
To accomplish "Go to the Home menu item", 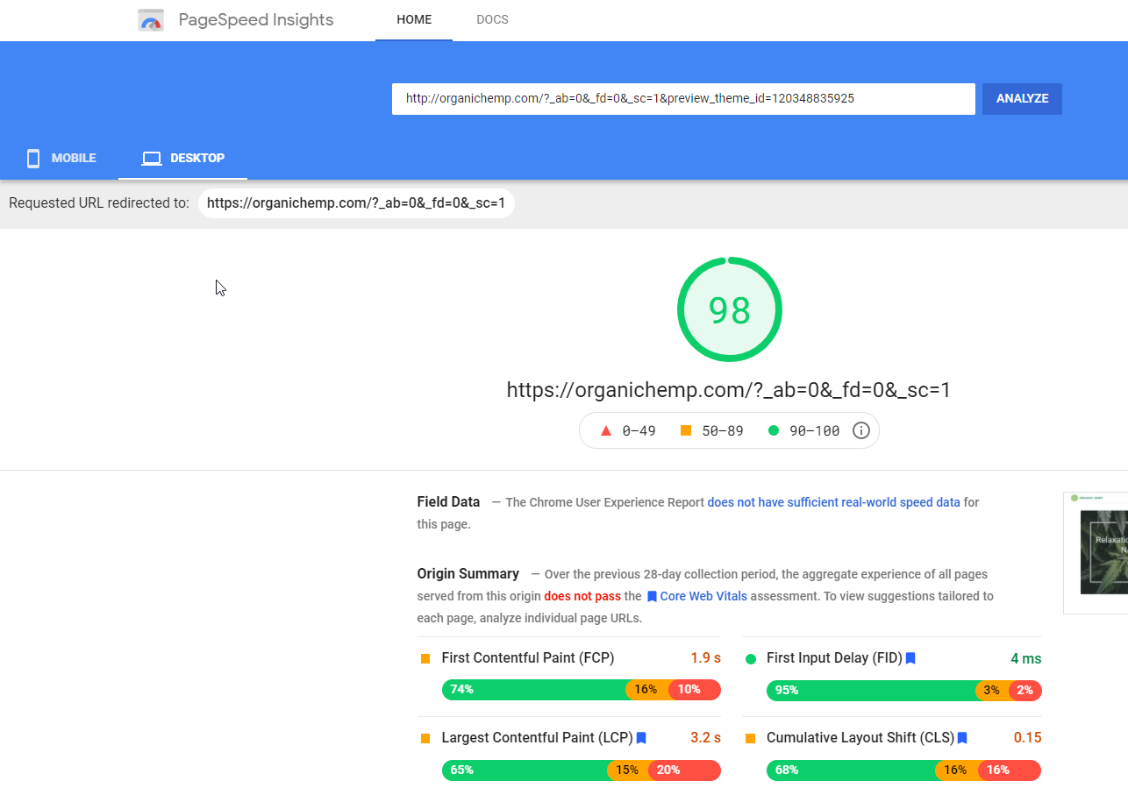I will point(414,20).
